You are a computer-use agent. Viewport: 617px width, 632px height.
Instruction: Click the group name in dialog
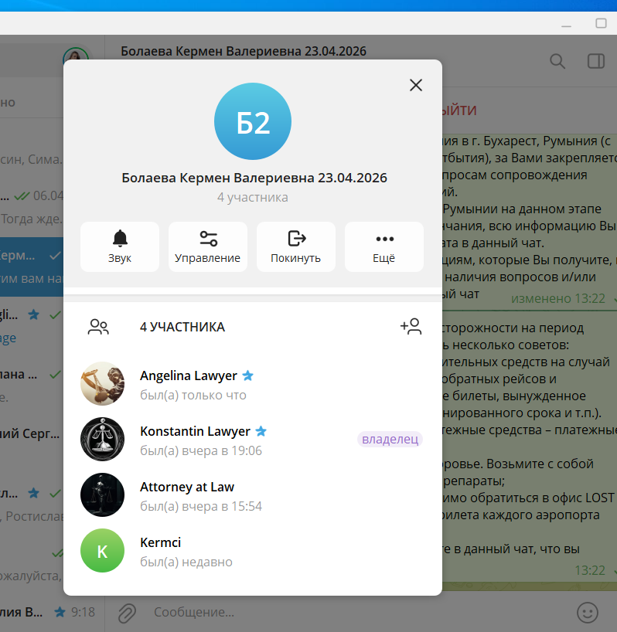(254, 178)
